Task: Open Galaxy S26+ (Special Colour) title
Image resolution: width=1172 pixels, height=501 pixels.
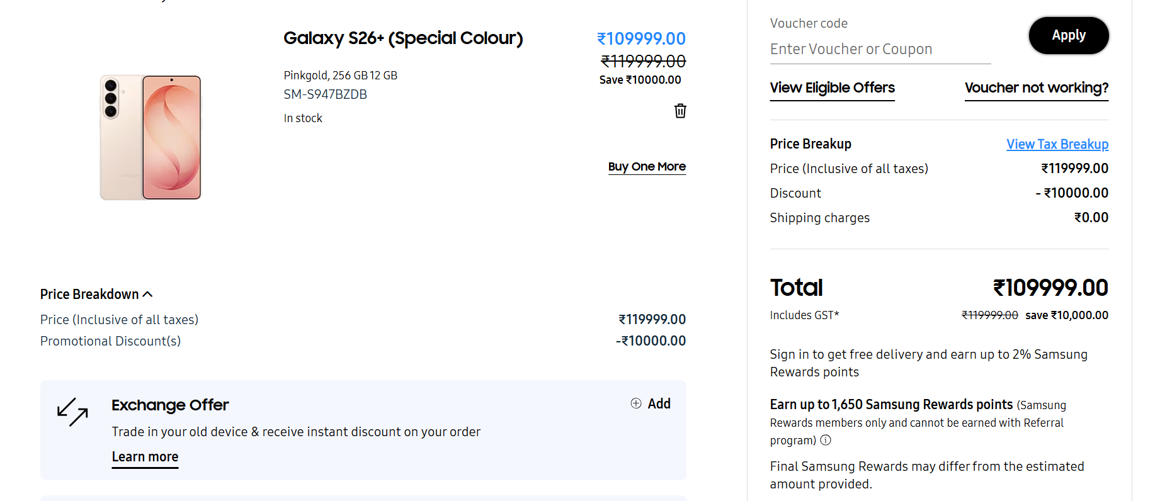Action: point(403,38)
